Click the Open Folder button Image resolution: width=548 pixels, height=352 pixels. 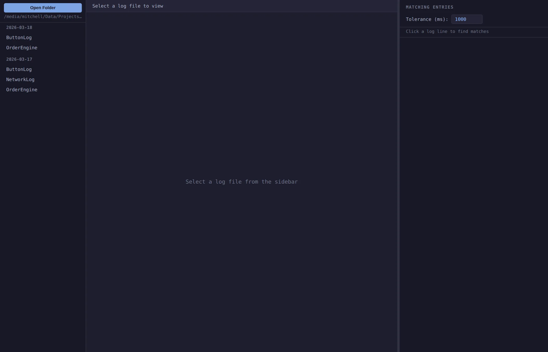[43, 8]
